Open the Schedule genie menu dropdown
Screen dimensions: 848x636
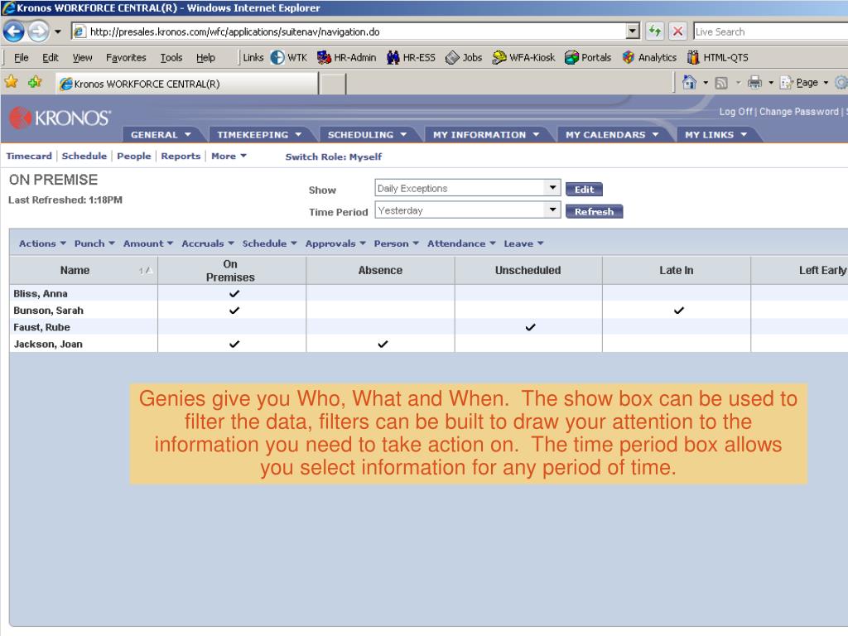coord(269,243)
